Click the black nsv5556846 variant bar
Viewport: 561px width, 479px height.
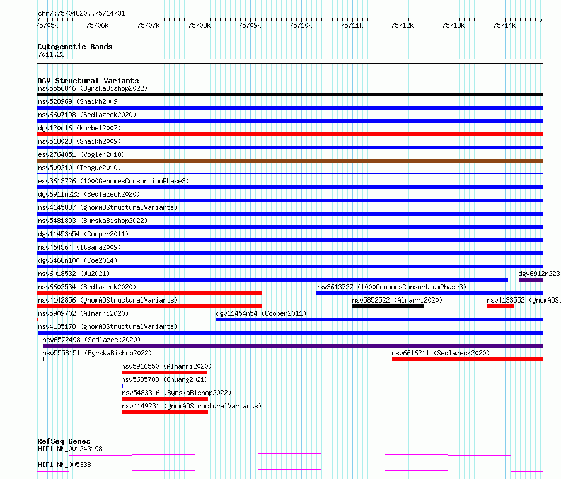coord(290,95)
